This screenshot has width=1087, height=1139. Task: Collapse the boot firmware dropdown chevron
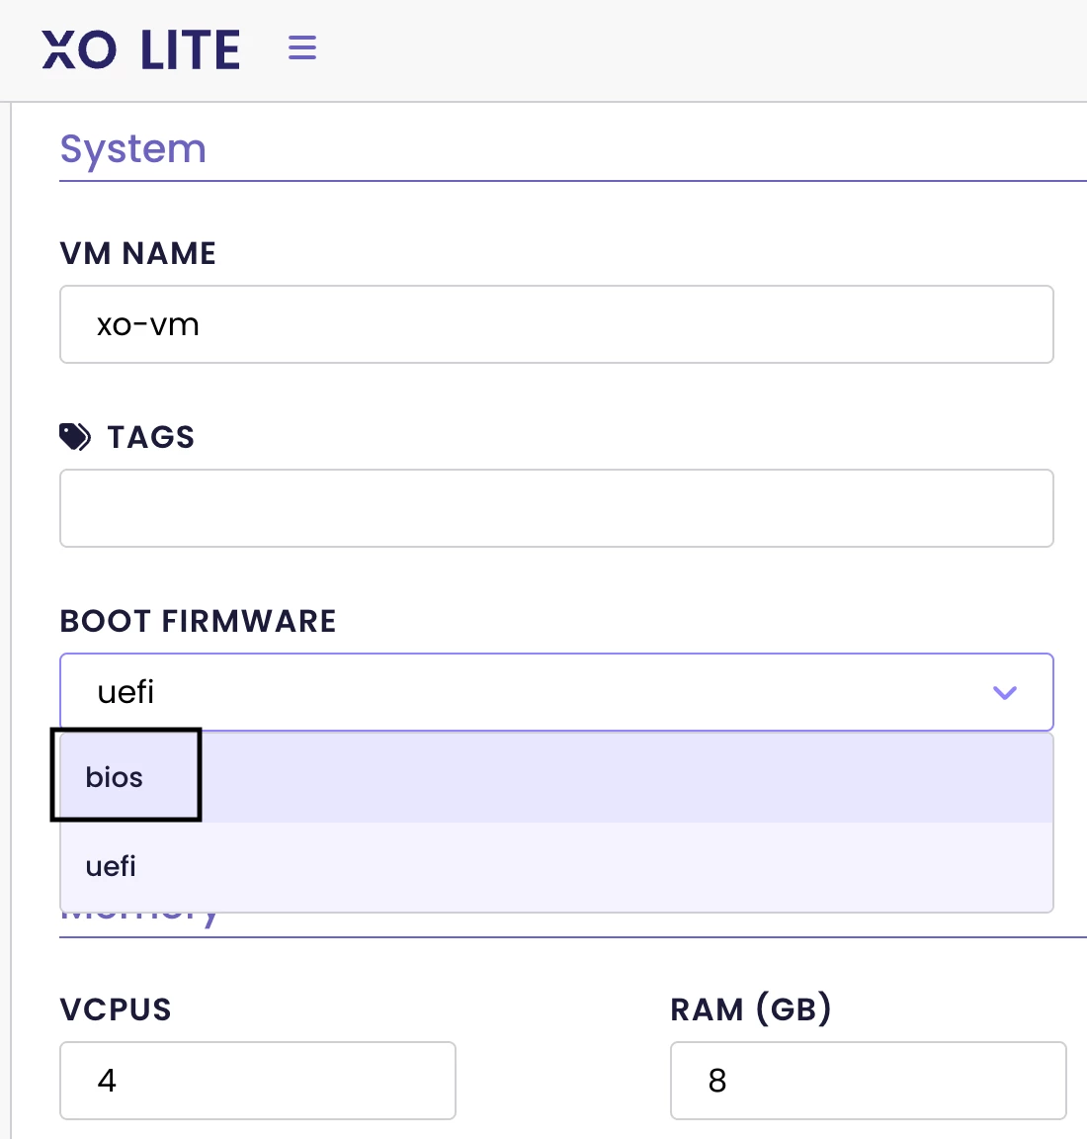pos(1004,692)
